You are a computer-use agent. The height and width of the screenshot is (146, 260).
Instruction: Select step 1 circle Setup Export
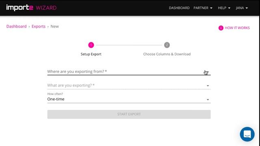[x=91, y=45]
